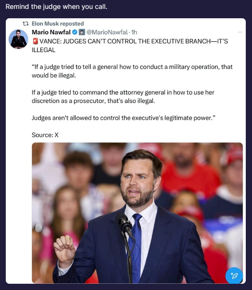
Task: Click the paragraph about conducting a military operation
Action: click(x=132, y=71)
